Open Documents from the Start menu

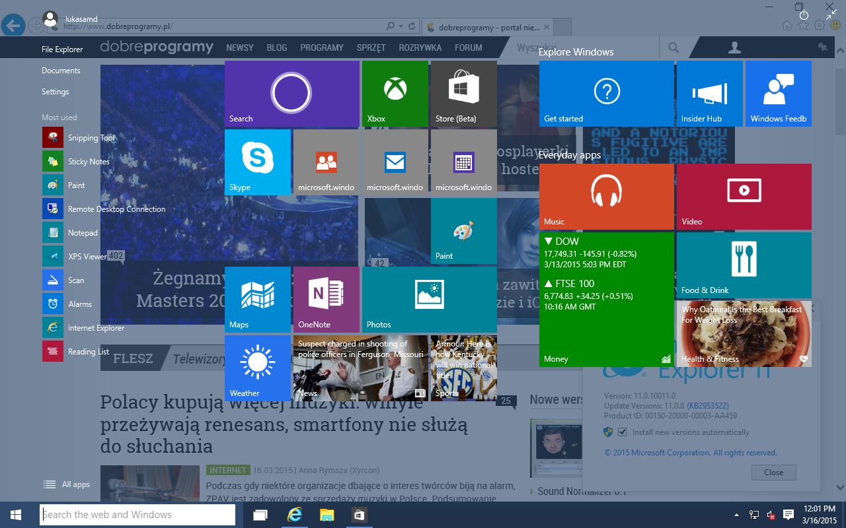point(61,71)
